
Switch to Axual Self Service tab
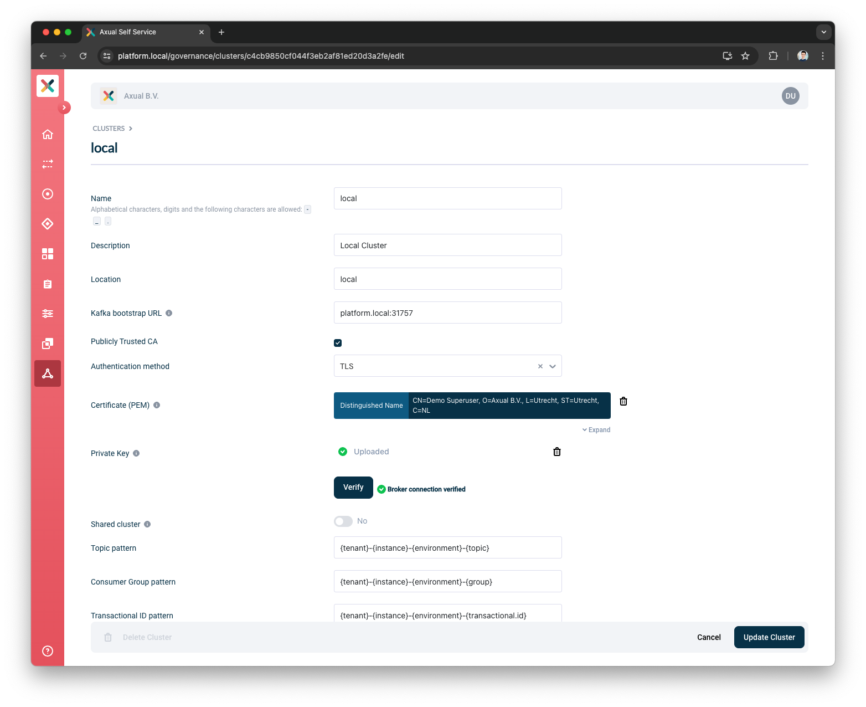point(146,32)
